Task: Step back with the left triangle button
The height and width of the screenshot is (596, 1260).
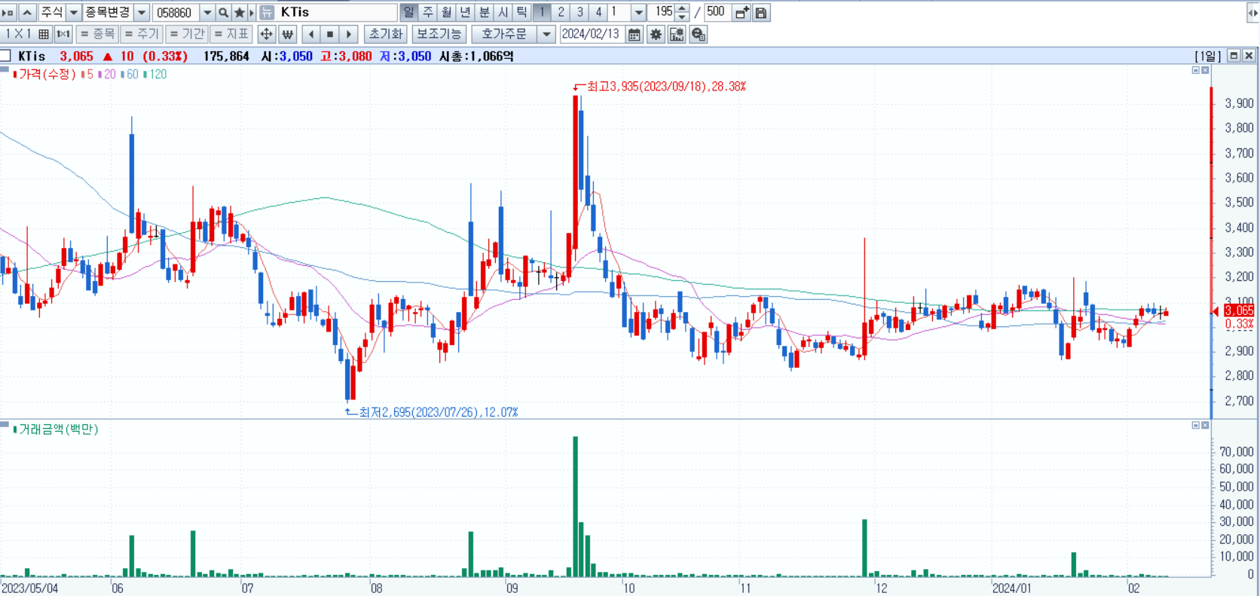Action: click(311, 34)
